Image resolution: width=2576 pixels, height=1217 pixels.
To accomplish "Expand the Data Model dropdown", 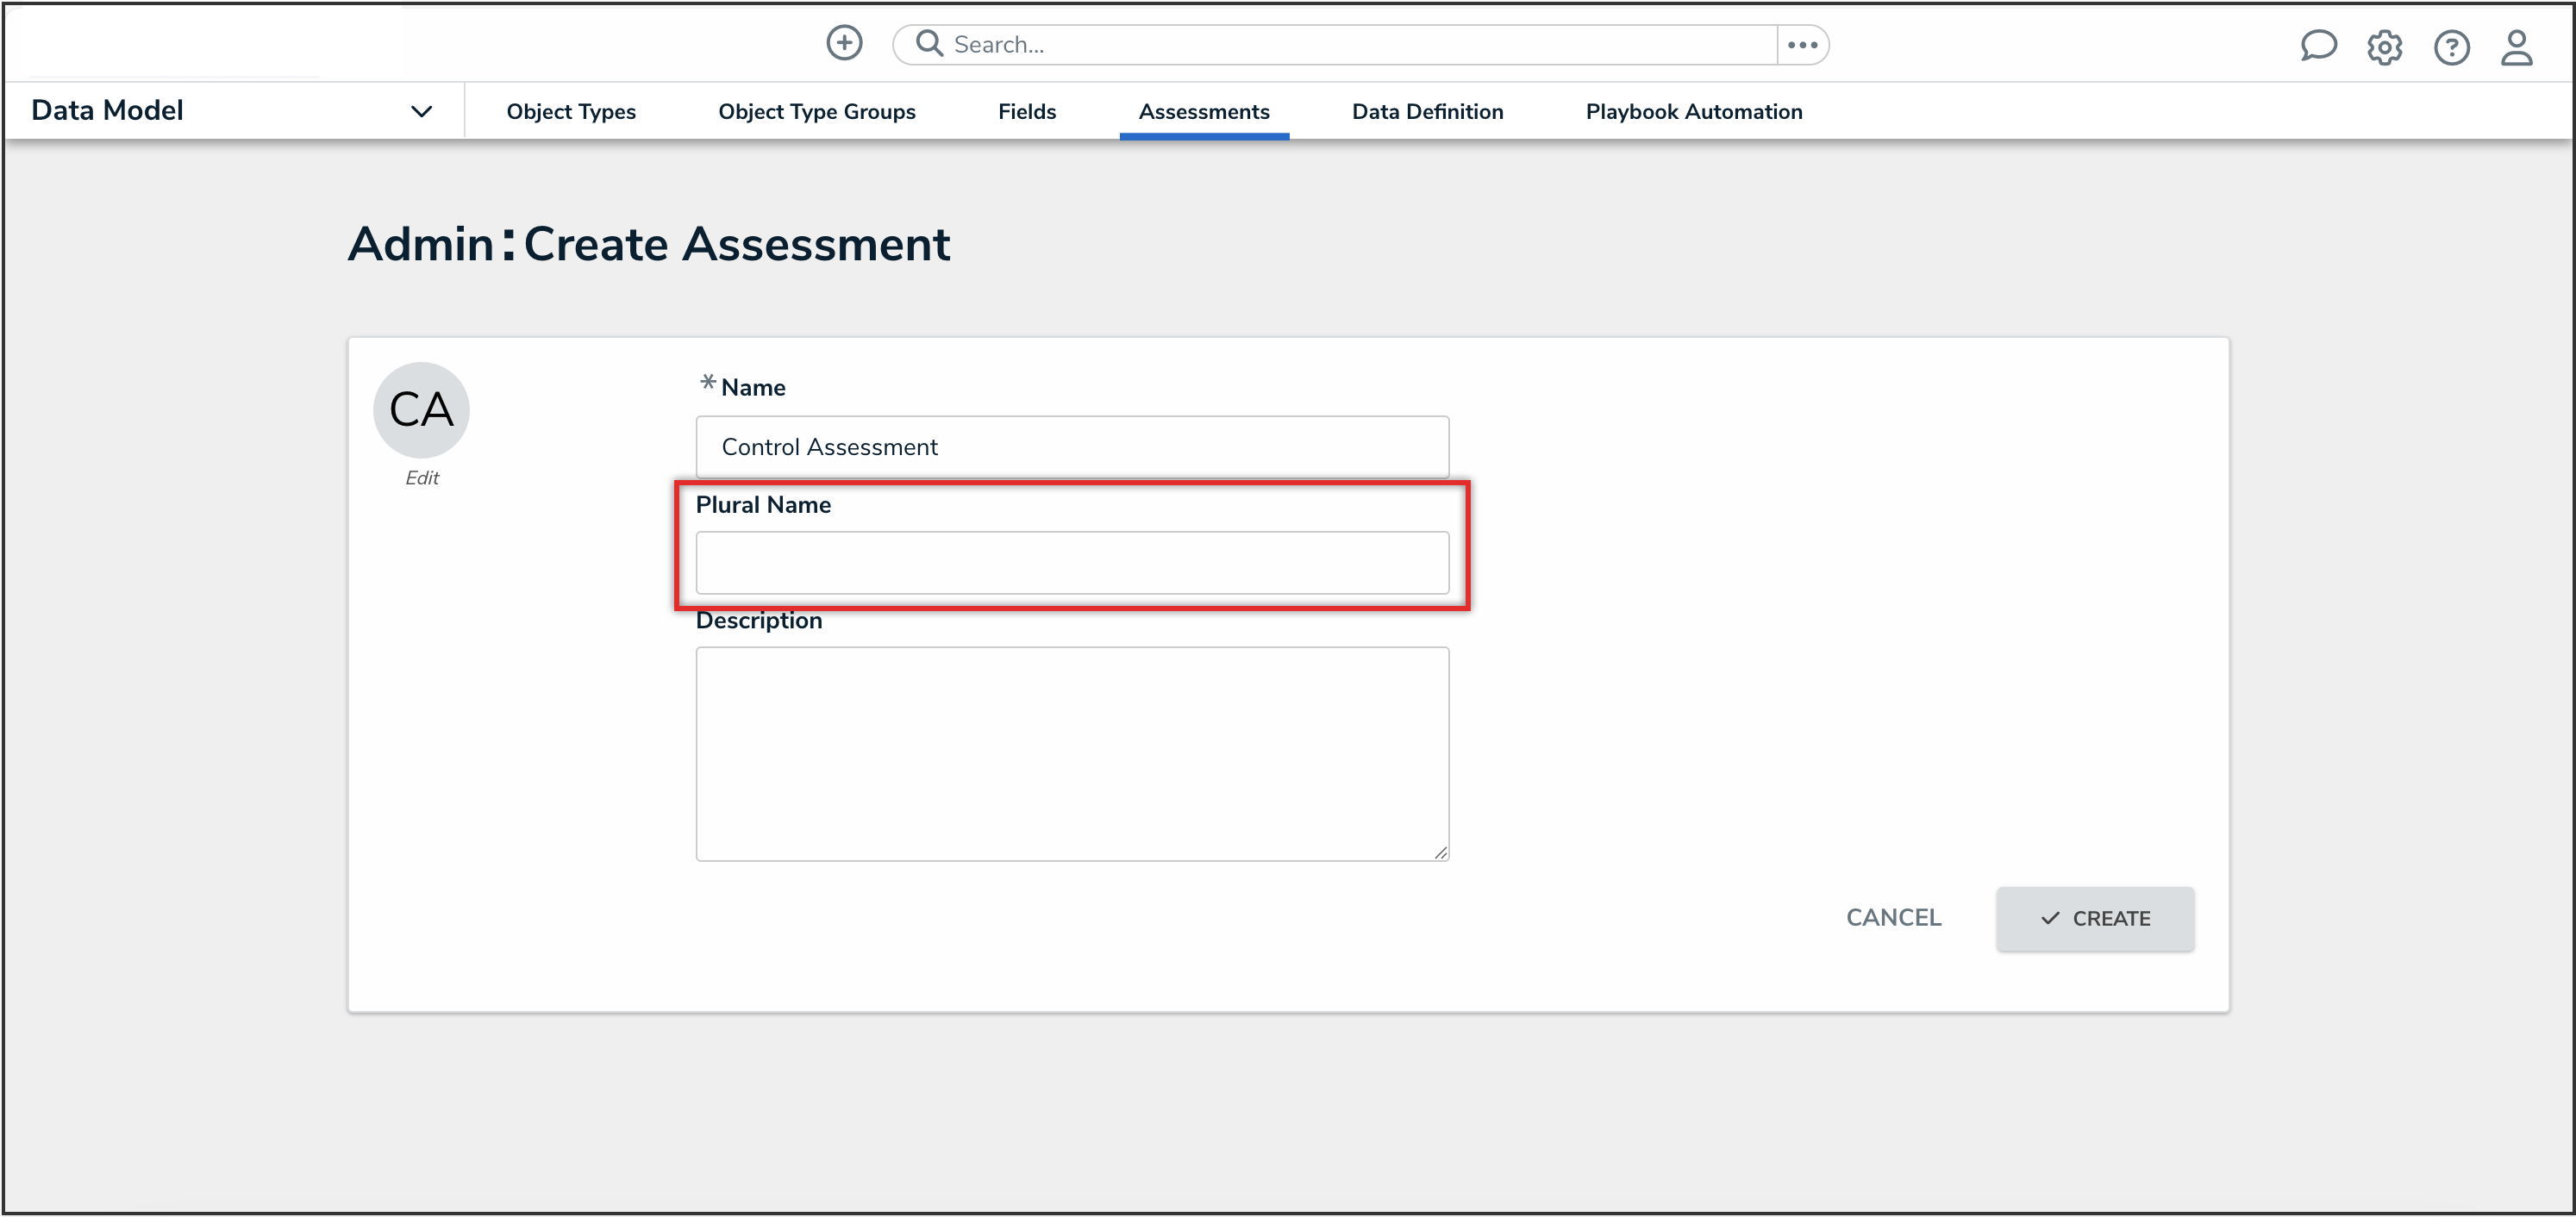I will tap(421, 111).
